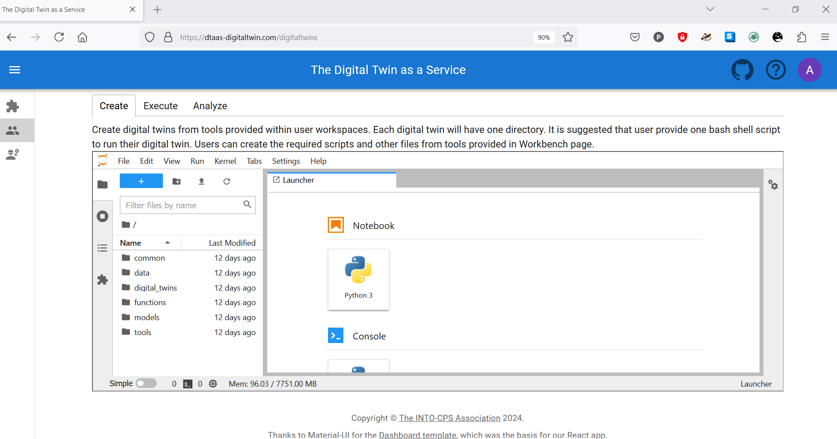
Task: Launch a Python 3 notebook
Action: pyautogui.click(x=358, y=279)
